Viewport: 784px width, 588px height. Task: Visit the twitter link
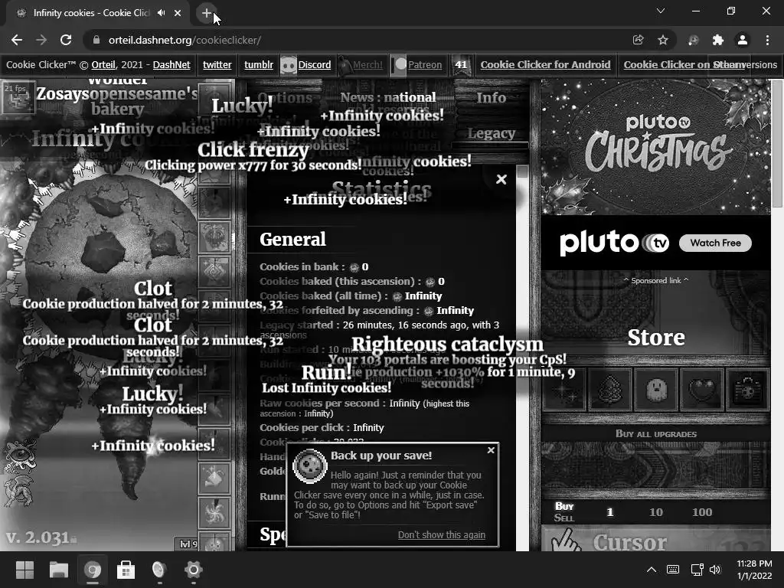point(217,65)
